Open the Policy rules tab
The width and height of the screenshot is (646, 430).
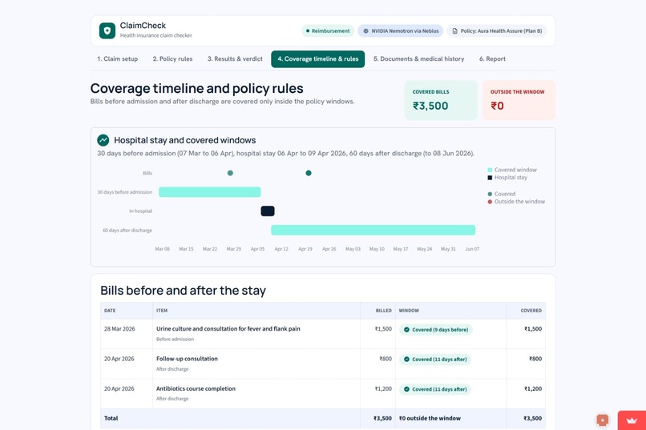click(x=172, y=58)
